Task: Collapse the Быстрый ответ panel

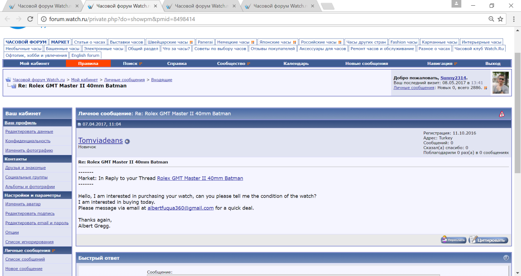Action: [506, 258]
